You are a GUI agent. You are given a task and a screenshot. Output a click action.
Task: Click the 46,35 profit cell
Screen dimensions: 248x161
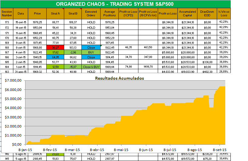click(x=128, y=47)
